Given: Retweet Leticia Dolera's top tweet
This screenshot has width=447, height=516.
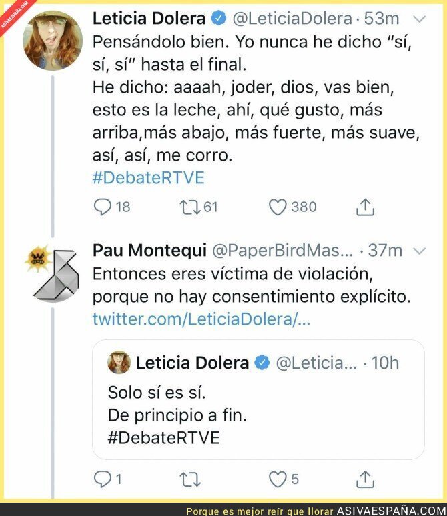Looking at the screenshot, I should coord(191,207).
